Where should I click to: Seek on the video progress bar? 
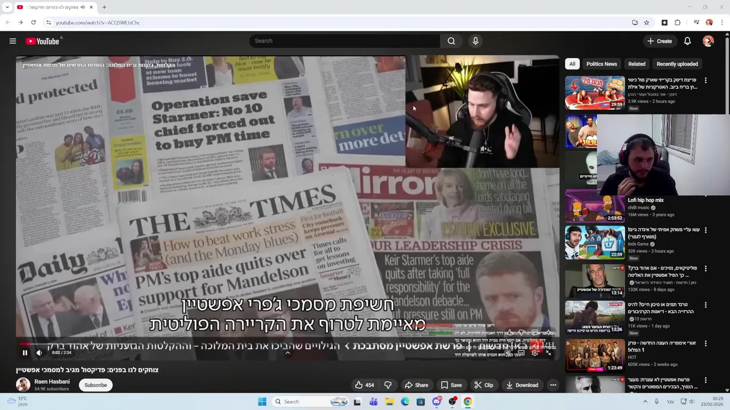287,344
